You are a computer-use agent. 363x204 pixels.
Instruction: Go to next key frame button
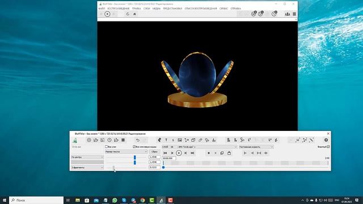(x=185, y=153)
